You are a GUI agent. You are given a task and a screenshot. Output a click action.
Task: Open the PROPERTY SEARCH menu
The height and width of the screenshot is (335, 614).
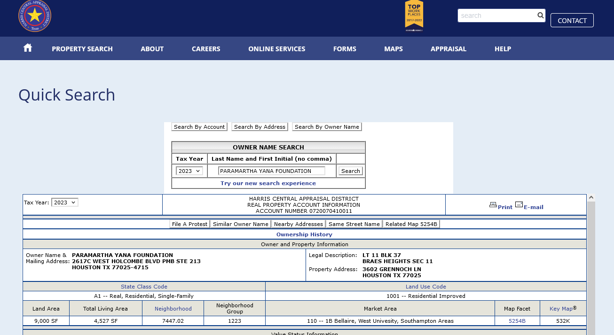point(82,49)
